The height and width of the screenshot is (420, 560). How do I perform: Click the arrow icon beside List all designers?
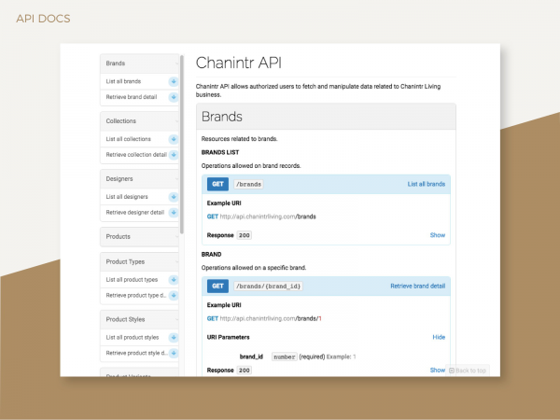tap(174, 197)
